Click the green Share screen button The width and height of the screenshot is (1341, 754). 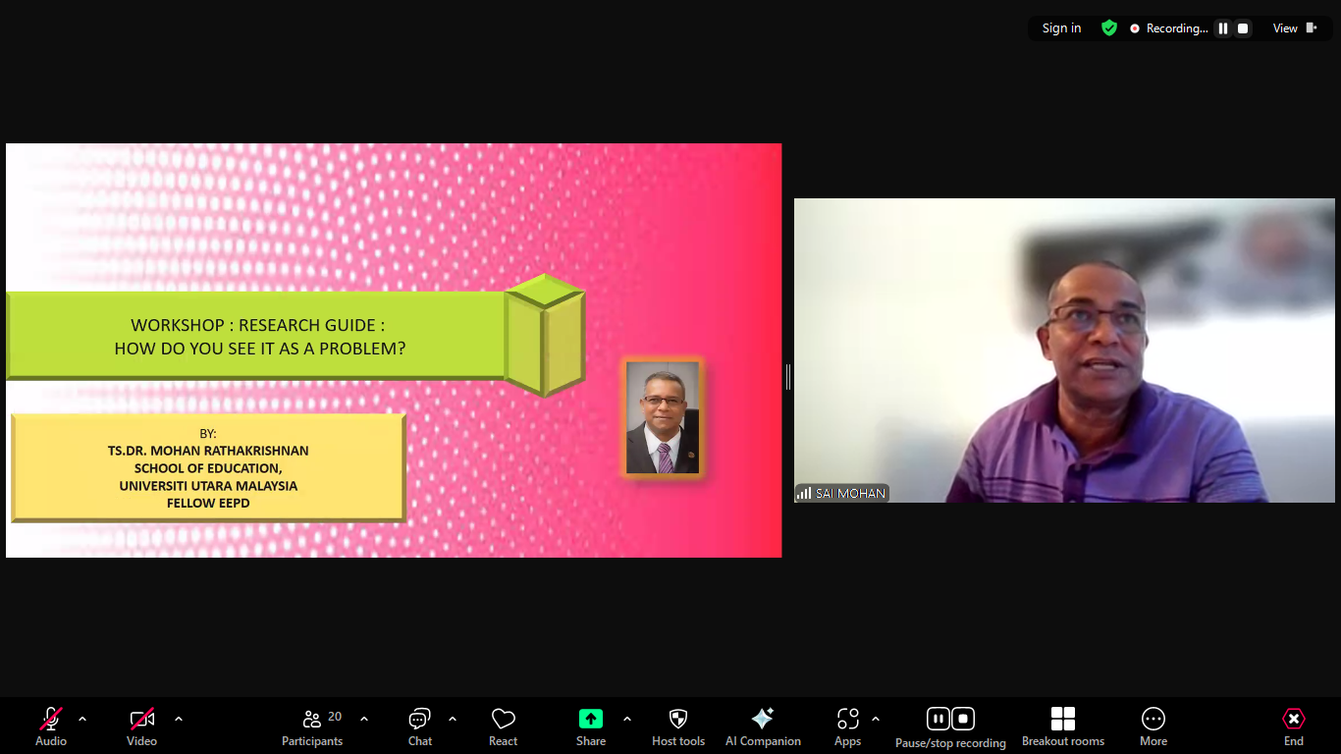(x=590, y=720)
